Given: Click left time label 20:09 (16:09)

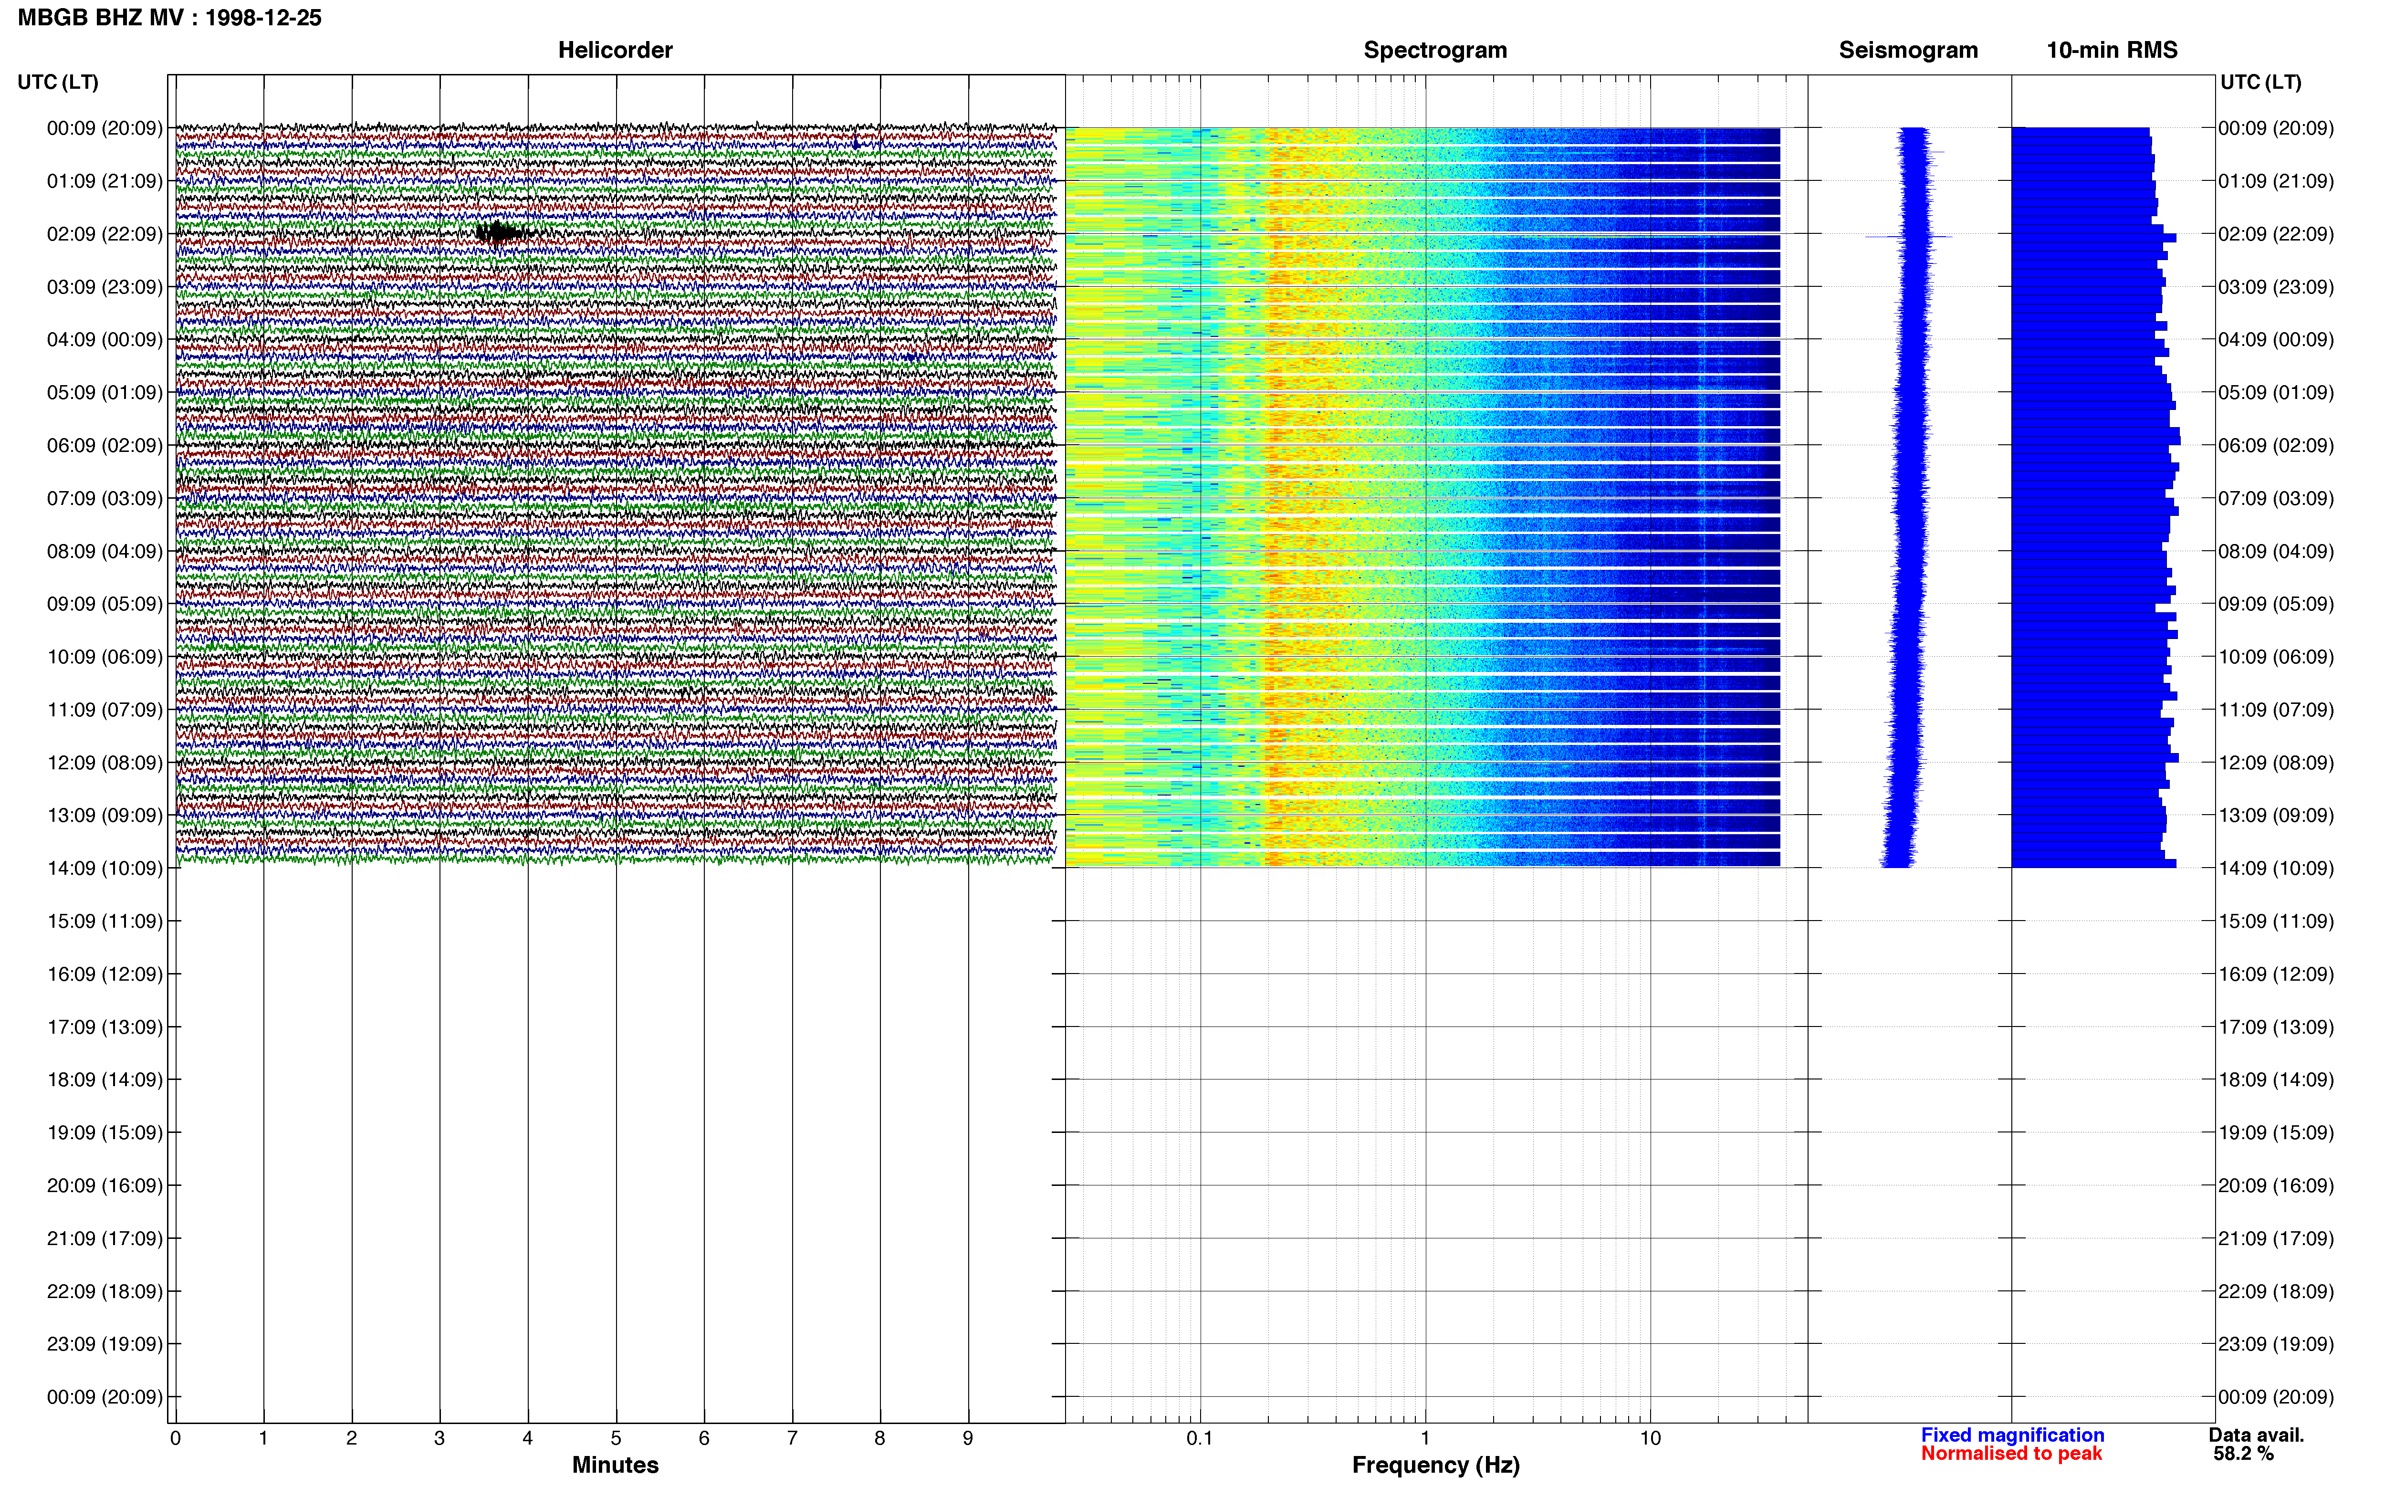Looking at the screenshot, I should 105,1186.
